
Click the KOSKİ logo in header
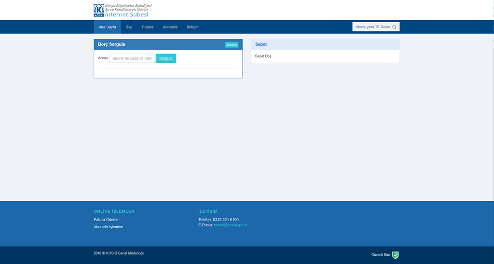(99, 11)
